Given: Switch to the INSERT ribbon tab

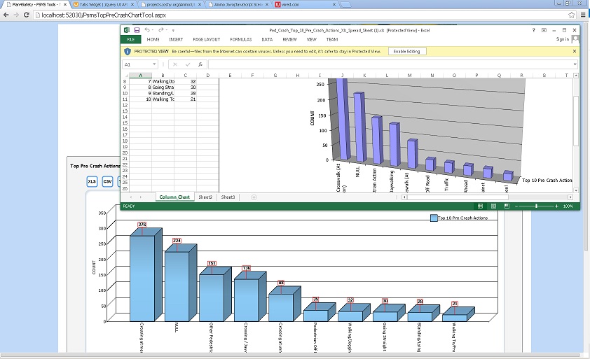Looking at the screenshot, I should click(176, 39).
